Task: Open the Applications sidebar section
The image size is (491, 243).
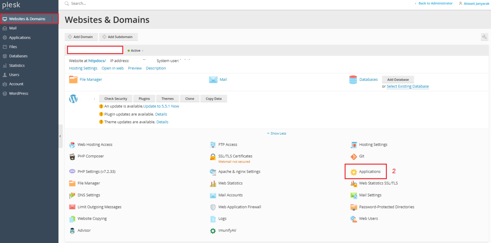Action: (20, 37)
